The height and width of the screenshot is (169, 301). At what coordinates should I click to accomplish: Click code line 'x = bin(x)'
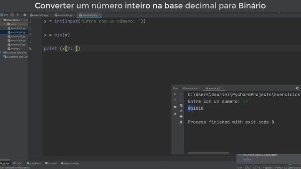[57, 35]
